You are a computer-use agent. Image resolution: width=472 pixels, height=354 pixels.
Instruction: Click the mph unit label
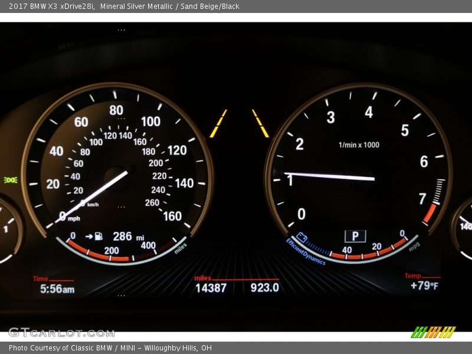[74, 218]
